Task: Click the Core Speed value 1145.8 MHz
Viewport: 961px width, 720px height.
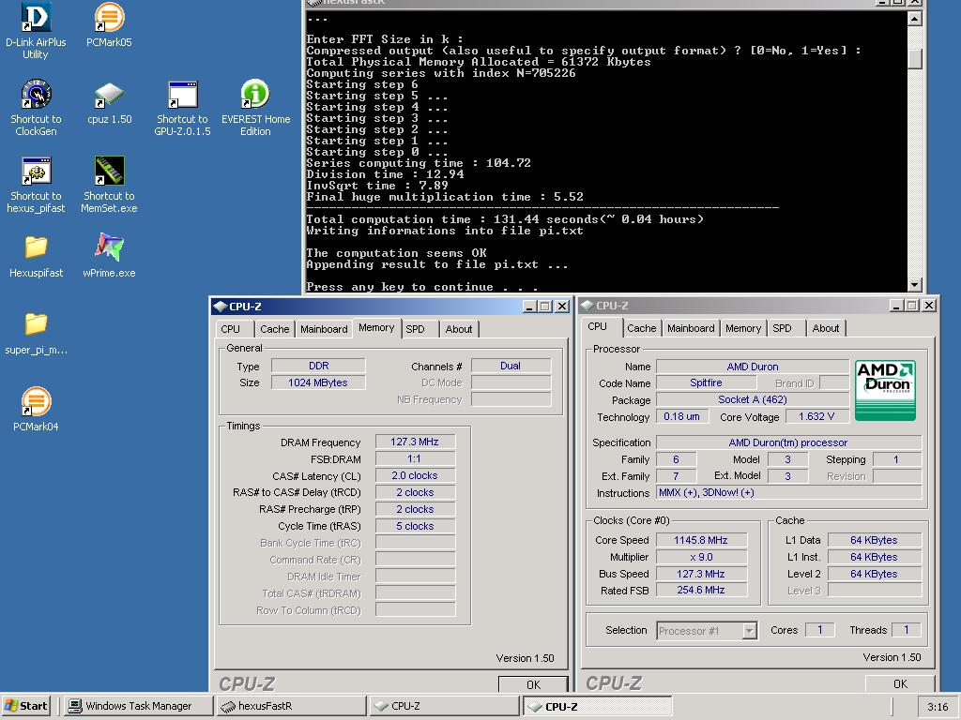Action: 701,540
